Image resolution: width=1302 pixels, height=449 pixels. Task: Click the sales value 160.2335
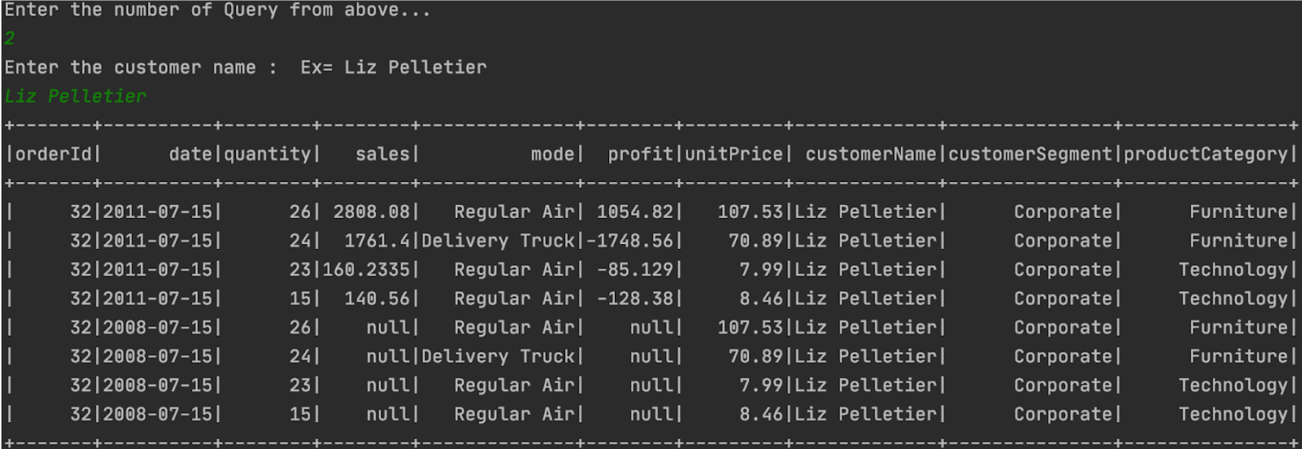(x=366, y=270)
